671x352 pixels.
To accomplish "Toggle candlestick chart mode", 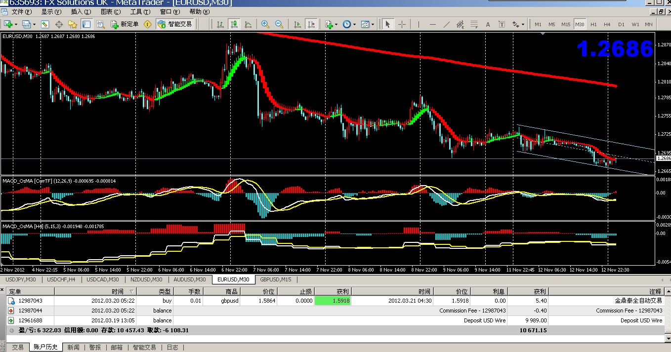I will click(234, 24).
